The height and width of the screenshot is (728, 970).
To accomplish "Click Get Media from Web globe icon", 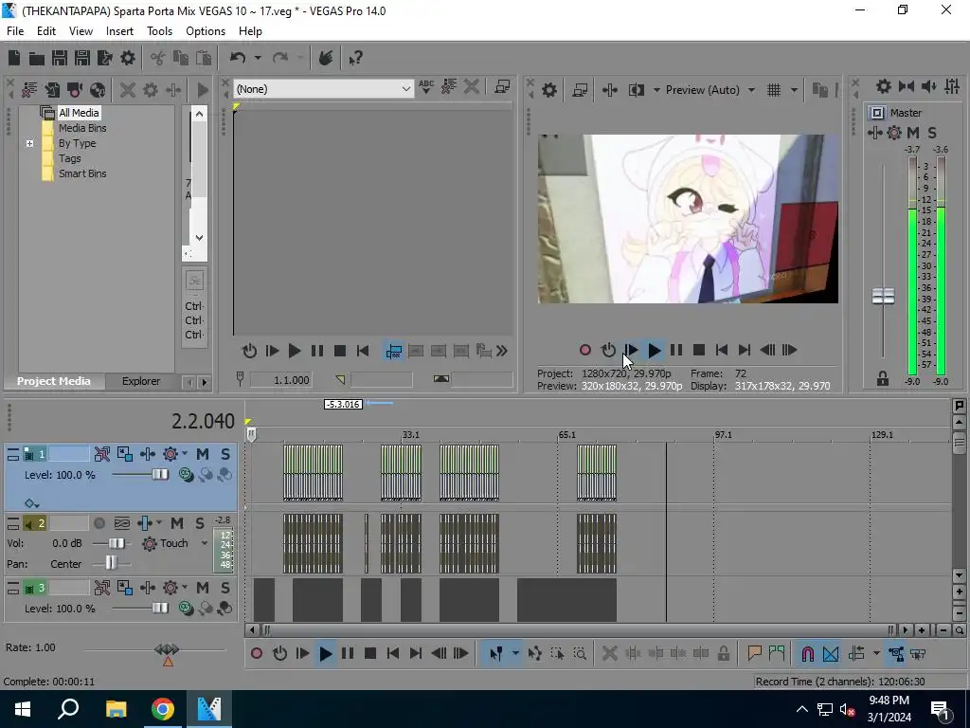I will pos(98,90).
